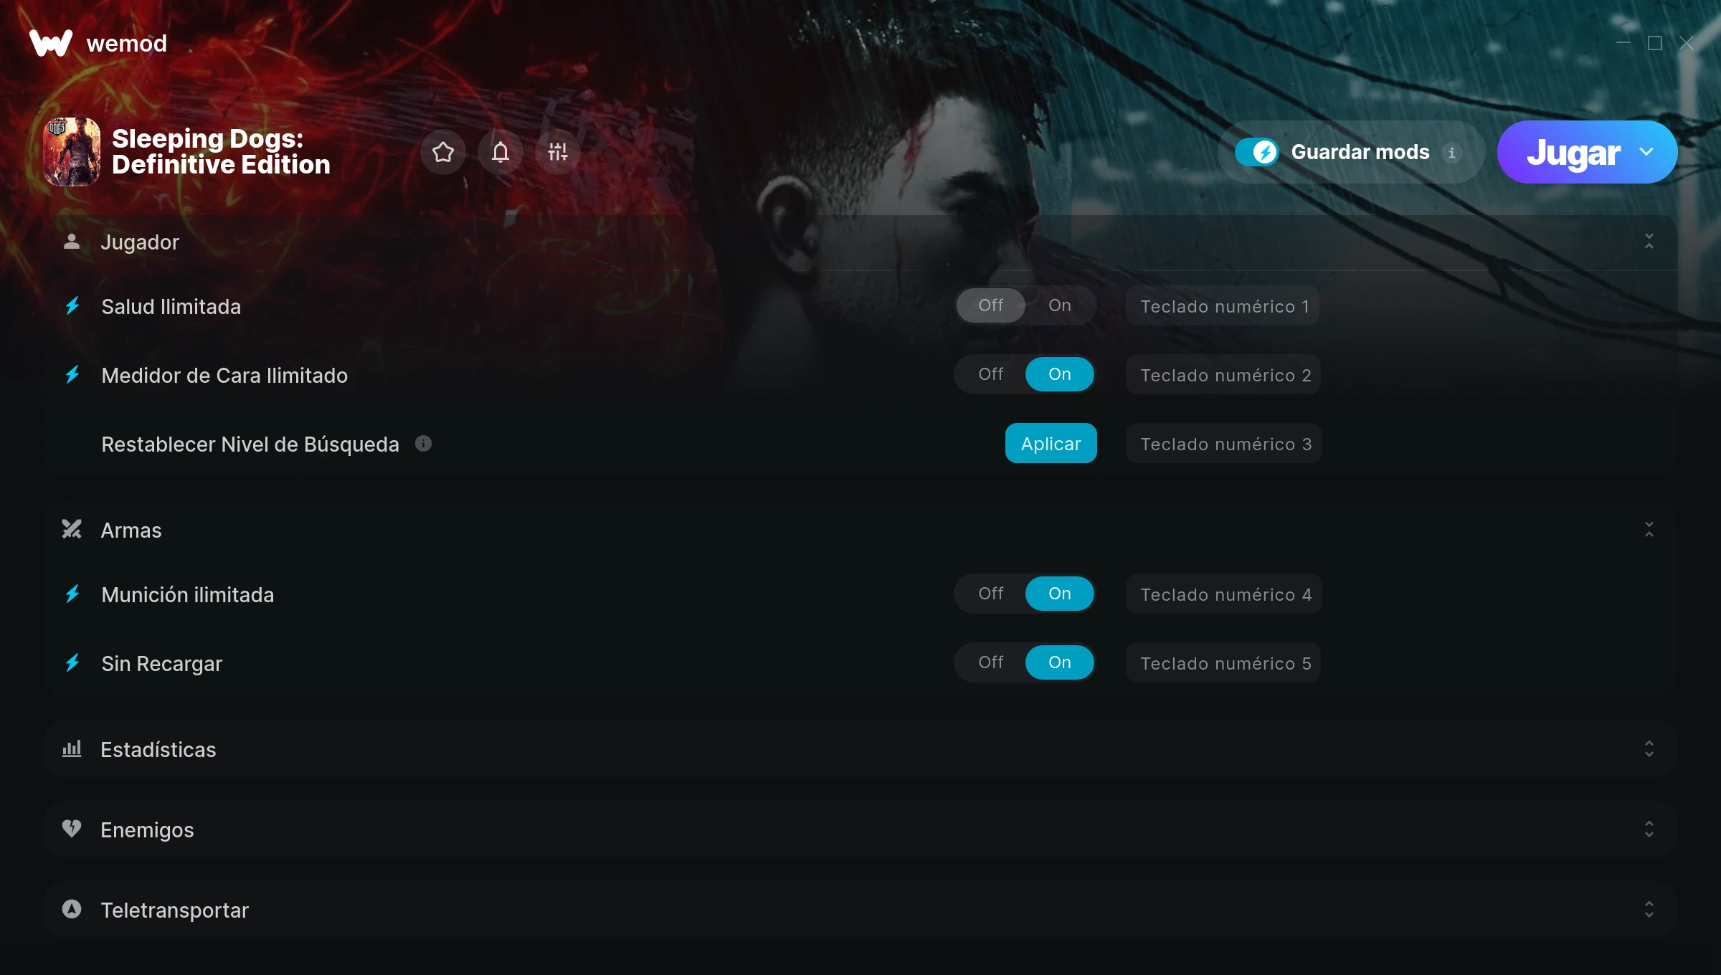
Task: Open the notifications bell icon
Action: click(501, 152)
